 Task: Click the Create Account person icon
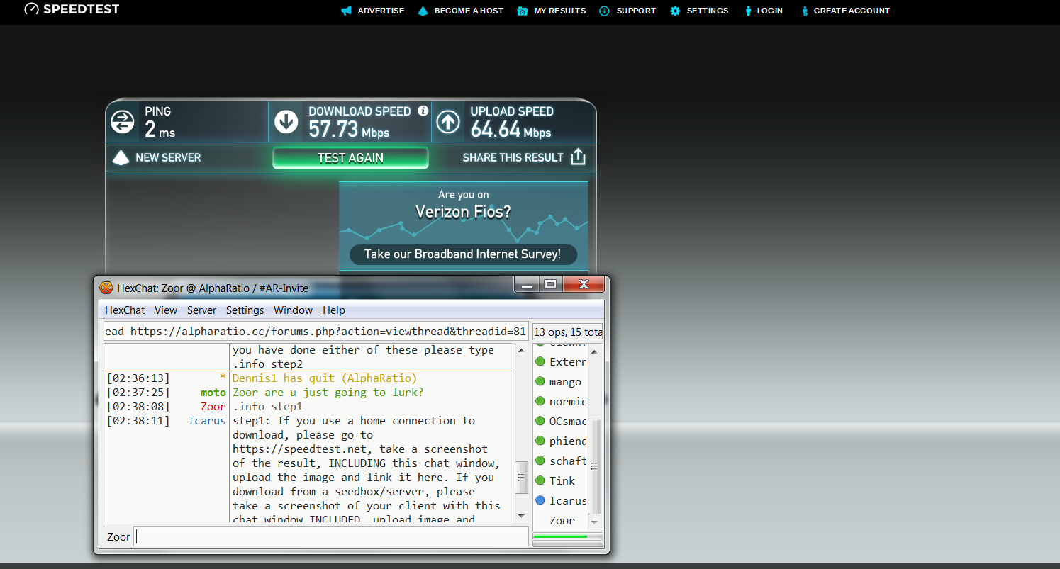[x=805, y=11]
